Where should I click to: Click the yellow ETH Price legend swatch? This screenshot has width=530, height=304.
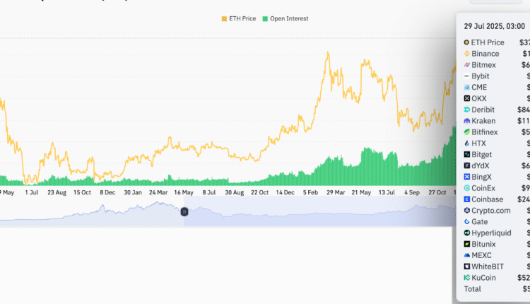click(225, 18)
